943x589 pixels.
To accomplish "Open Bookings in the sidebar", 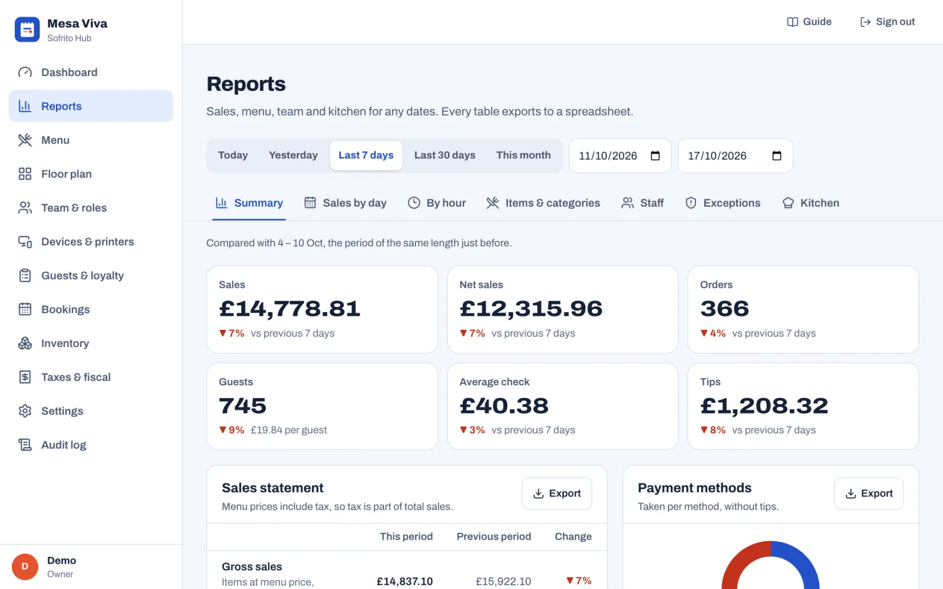I will (91, 309).
